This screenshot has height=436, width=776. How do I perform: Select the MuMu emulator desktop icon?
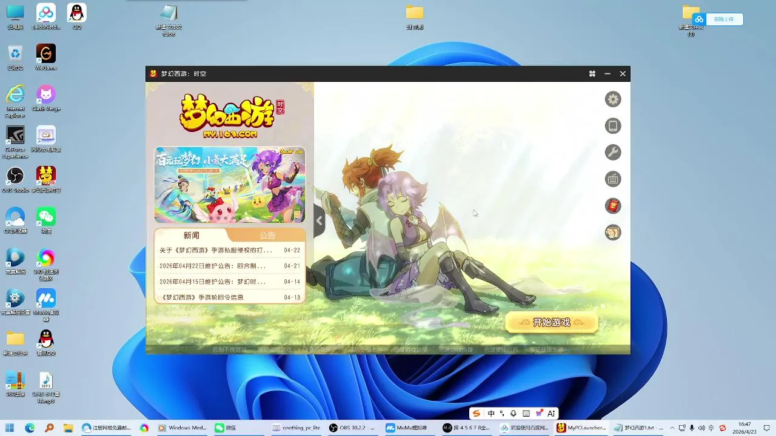[46, 305]
